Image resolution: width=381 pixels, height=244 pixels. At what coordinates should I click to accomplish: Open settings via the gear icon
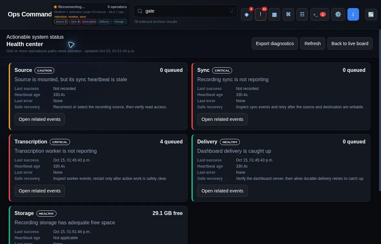(338, 14)
